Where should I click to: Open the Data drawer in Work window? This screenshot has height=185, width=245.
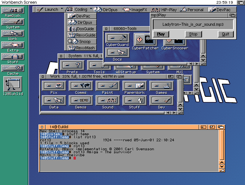pyautogui.click(x=54, y=100)
